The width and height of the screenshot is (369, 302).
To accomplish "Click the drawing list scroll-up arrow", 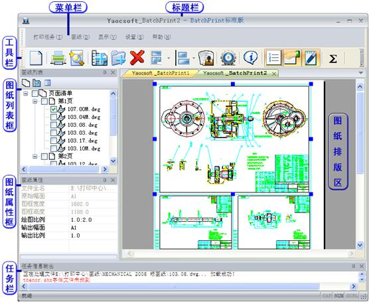I will click(113, 94).
